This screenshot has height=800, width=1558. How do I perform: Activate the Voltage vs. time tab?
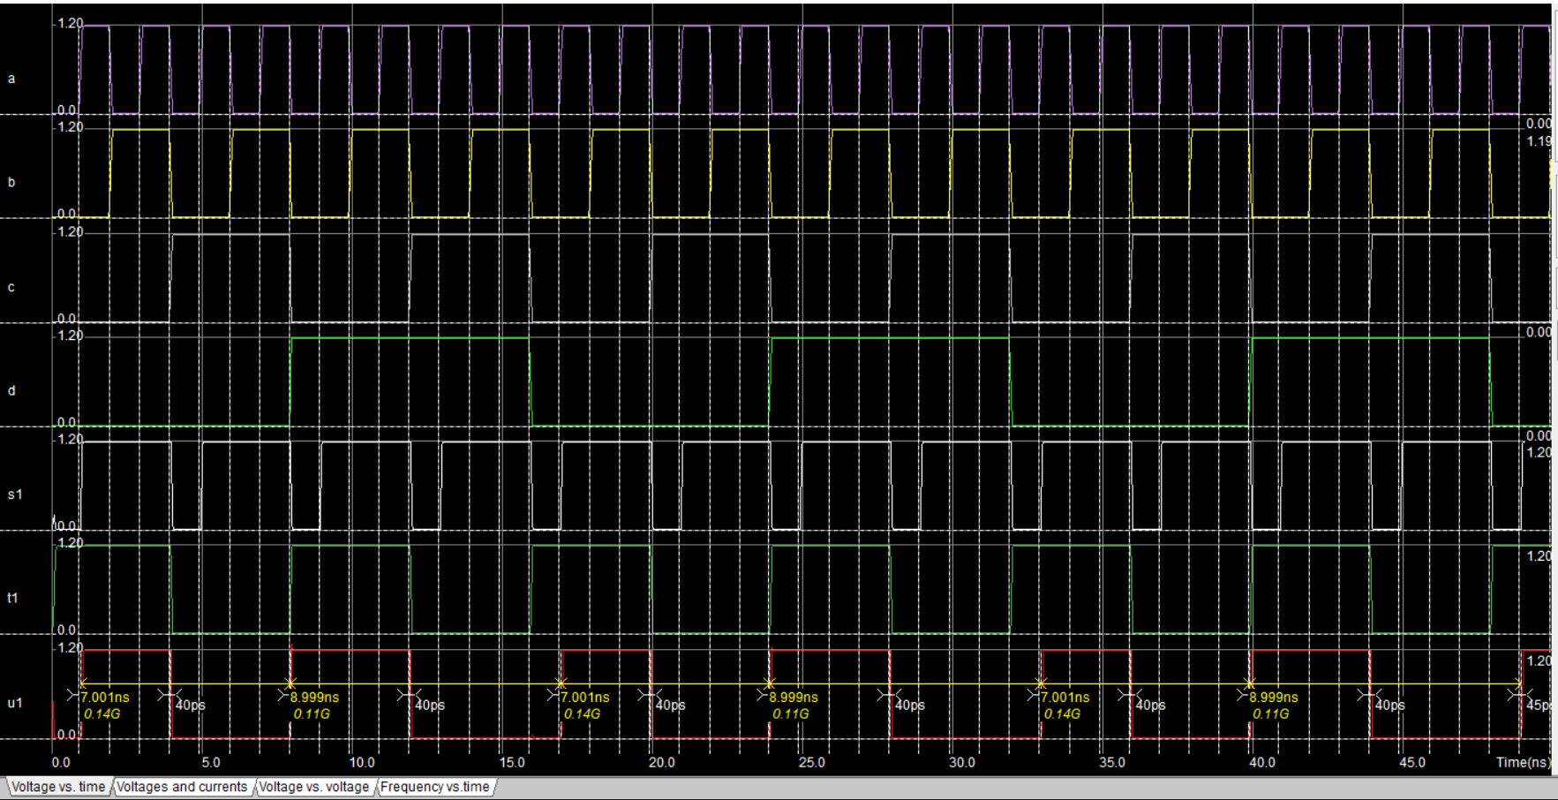(x=59, y=787)
